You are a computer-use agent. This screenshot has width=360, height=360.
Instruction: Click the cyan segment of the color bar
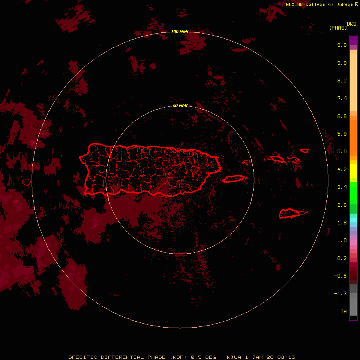click(353, 220)
